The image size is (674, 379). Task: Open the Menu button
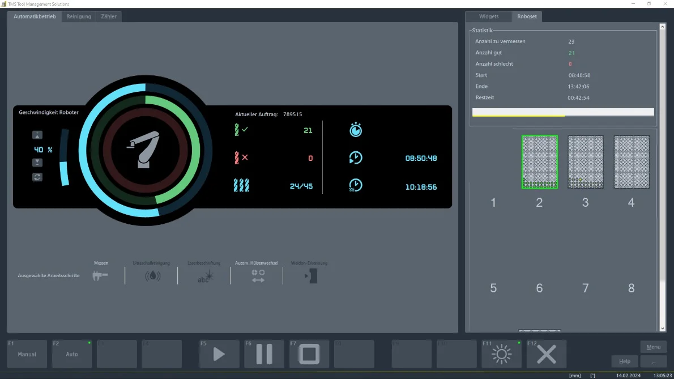pyautogui.click(x=653, y=347)
